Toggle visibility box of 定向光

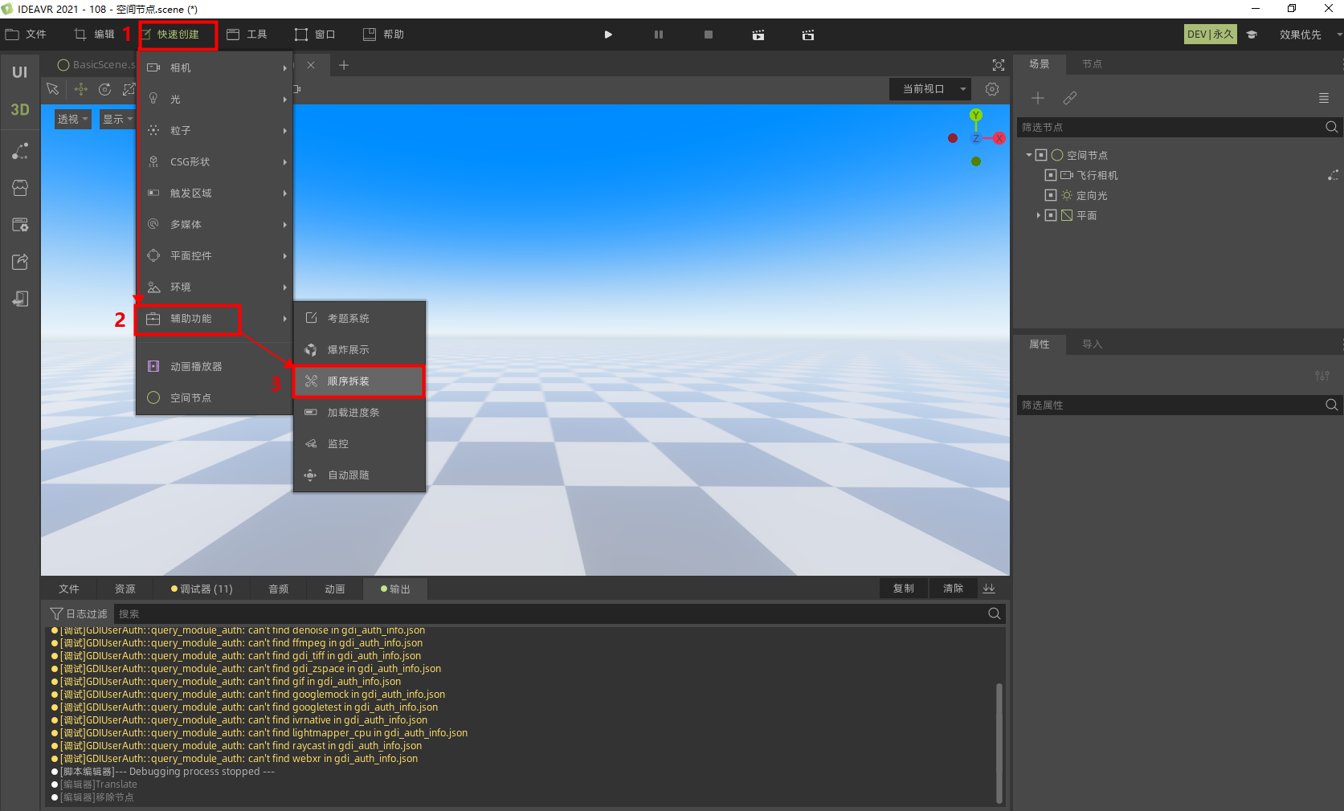1051,195
